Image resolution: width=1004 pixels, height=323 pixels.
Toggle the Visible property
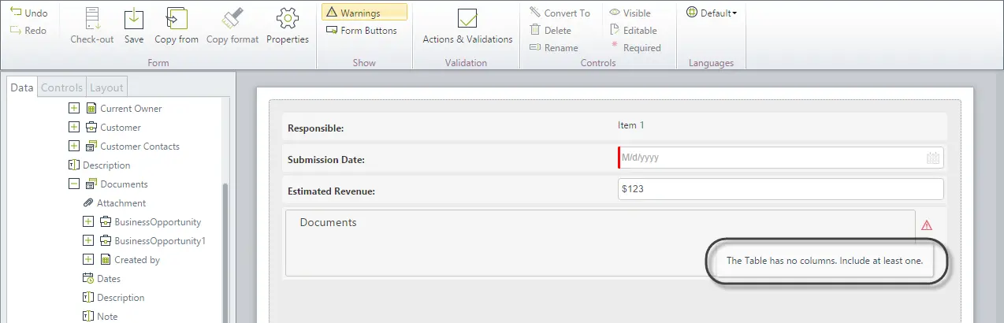(x=630, y=13)
